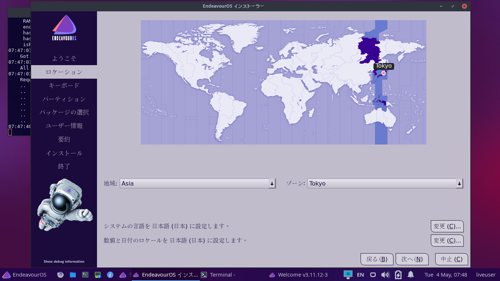Click 変更 (C) button for number and date locale
Screen dimensions: 500x281
coord(447,241)
